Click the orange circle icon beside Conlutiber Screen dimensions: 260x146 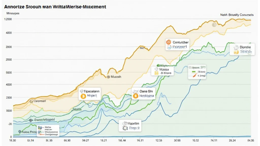(168, 42)
